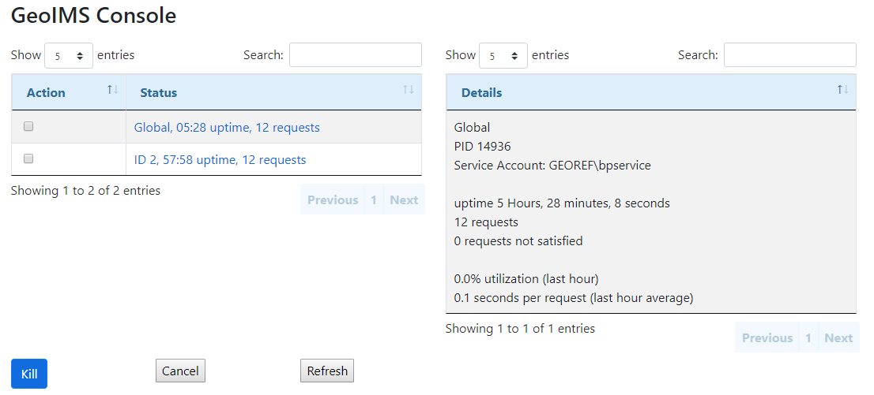
Task: Focus the Search field above the Status table
Action: coord(355,55)
